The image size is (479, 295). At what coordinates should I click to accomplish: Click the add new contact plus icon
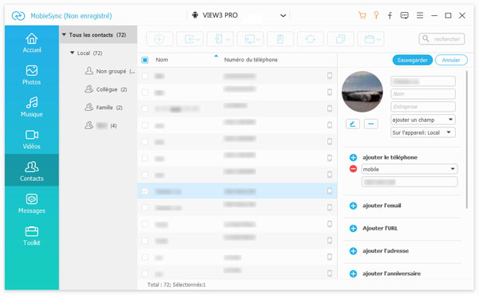click(160, 39)
